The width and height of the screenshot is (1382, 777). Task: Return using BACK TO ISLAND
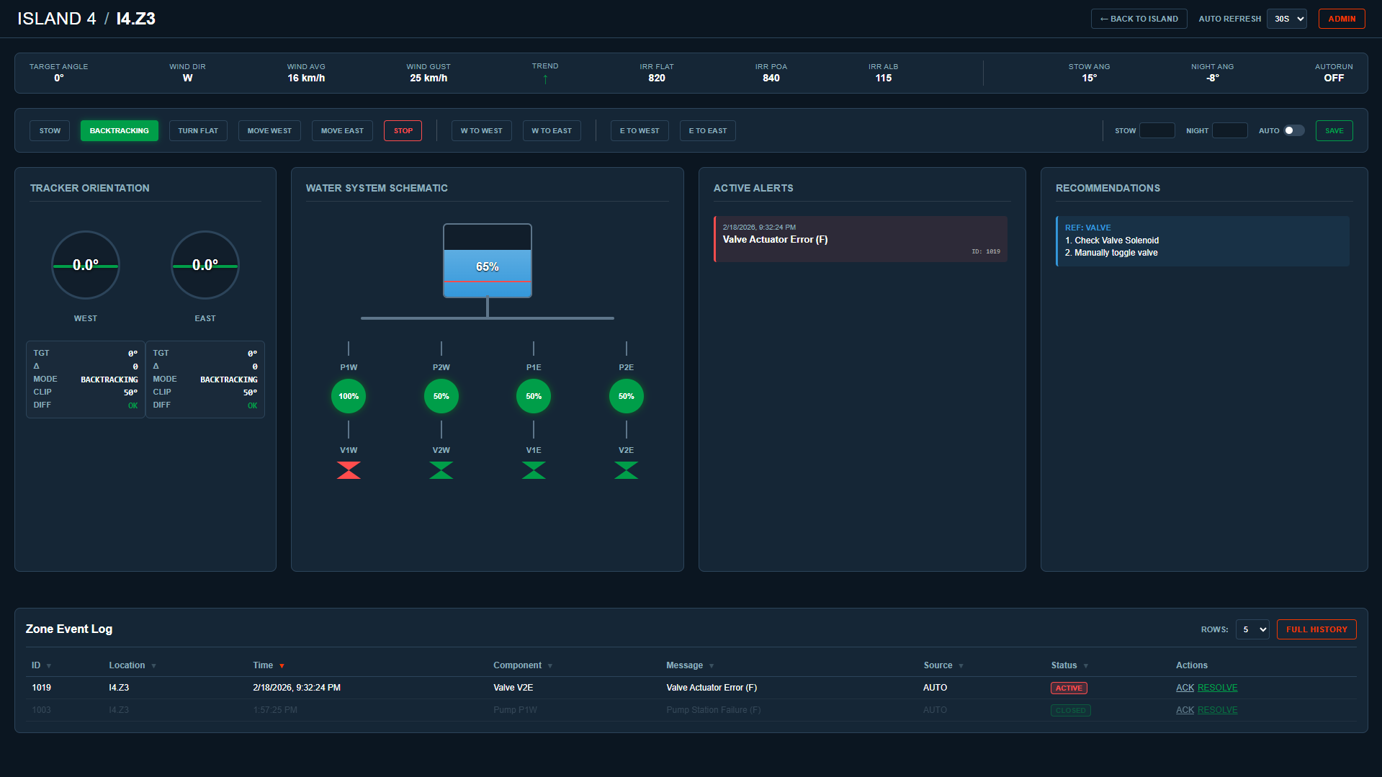coord(1139,19)
